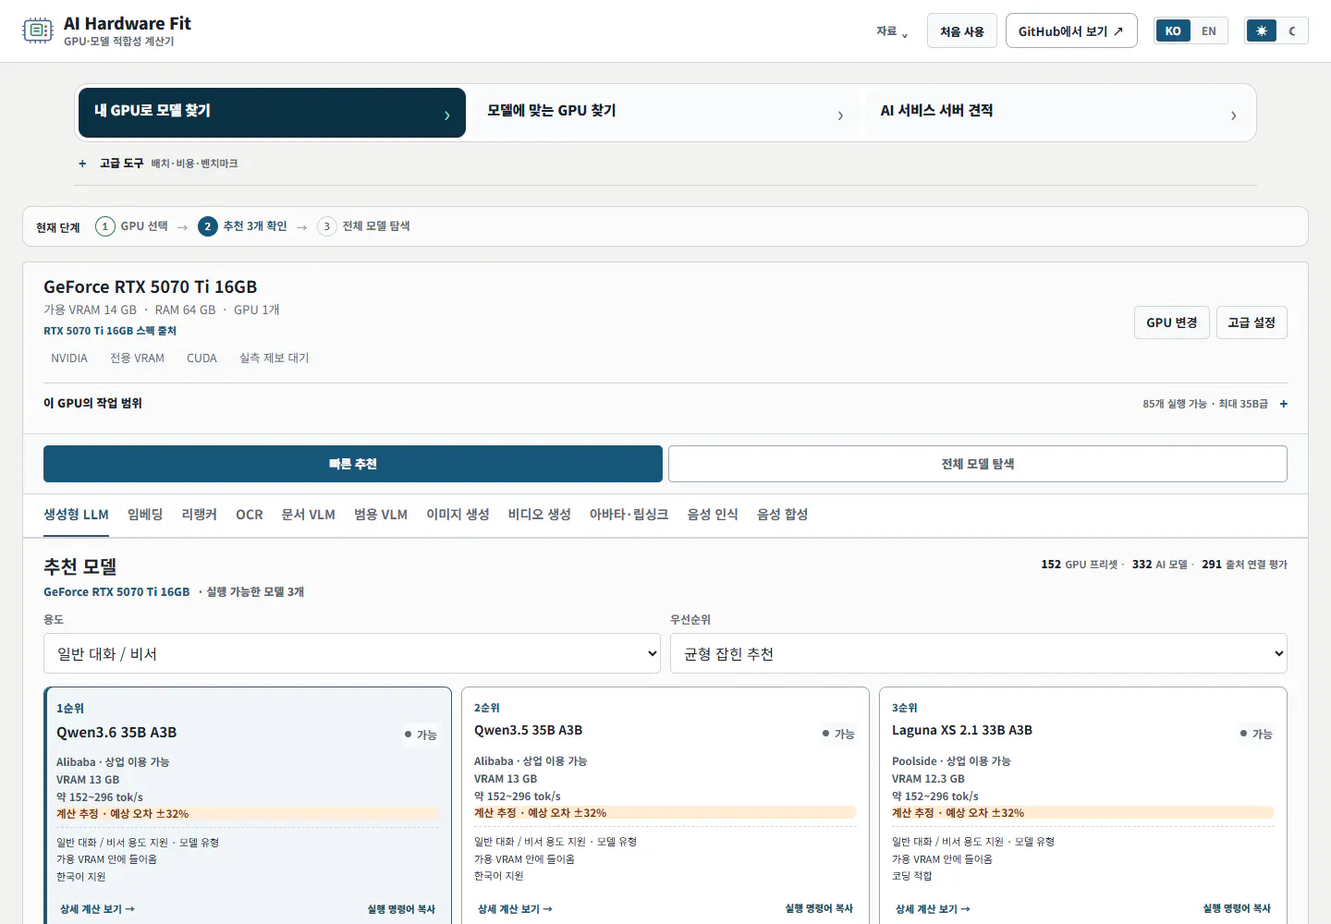Open the 임베딩 tab
Screen dimensions: 1331x924
(145, 515)
